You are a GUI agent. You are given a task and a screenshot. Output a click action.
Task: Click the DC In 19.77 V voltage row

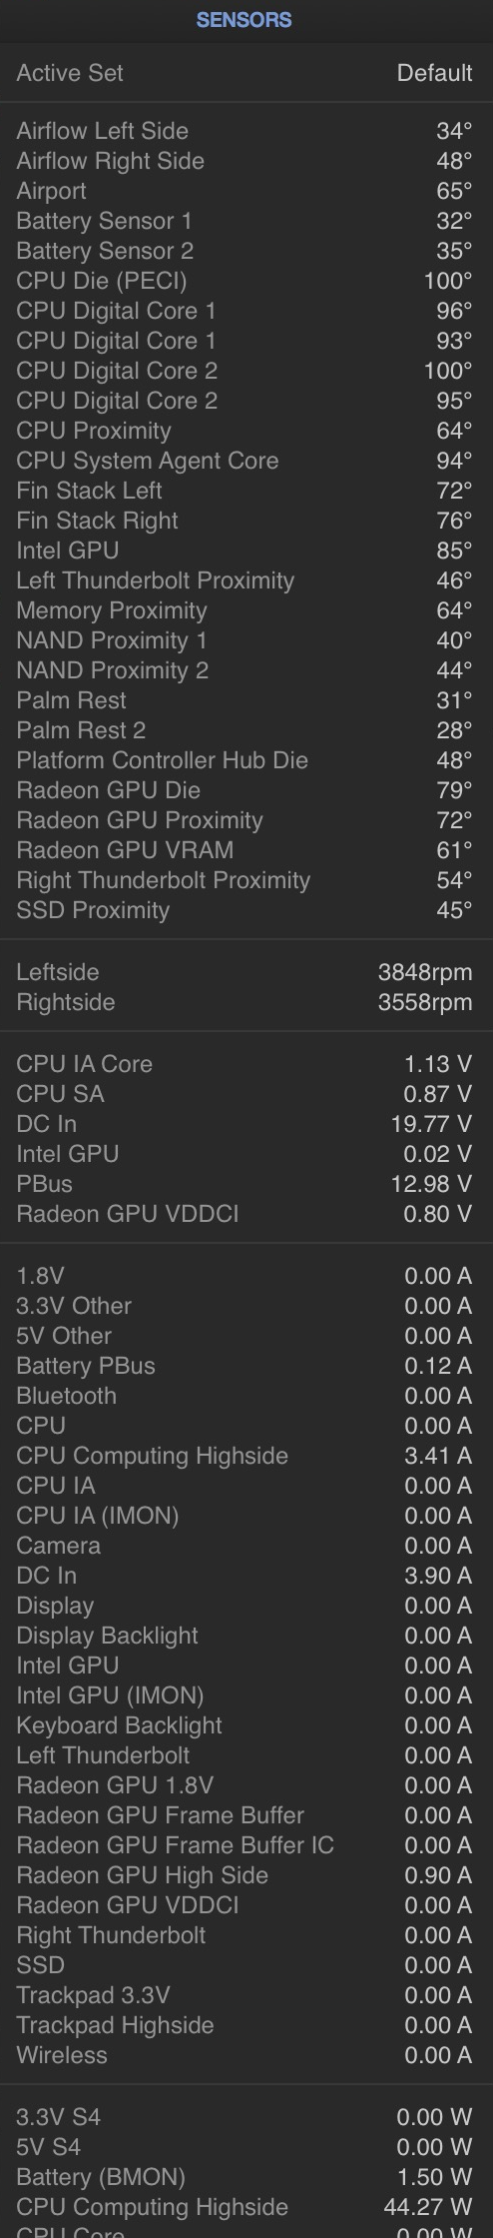246,1124
